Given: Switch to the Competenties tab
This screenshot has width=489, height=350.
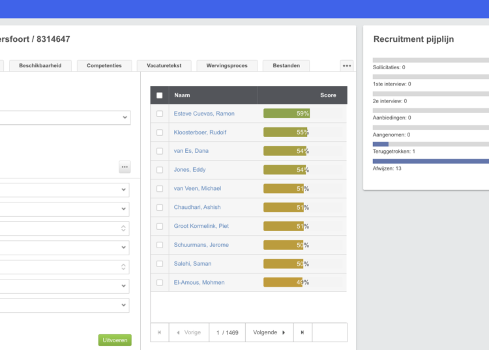Looking at the screenshot, I should [104, 66].
